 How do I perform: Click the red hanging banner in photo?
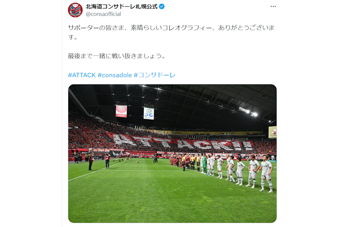pyautogui.click(x=121, y=111)
